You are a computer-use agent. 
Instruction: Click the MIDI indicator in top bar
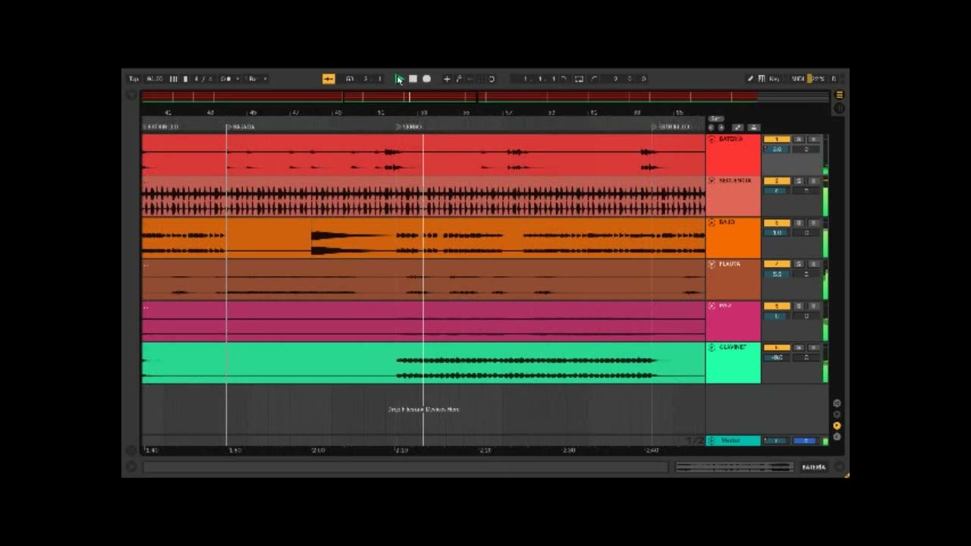(x=798, y=79)
